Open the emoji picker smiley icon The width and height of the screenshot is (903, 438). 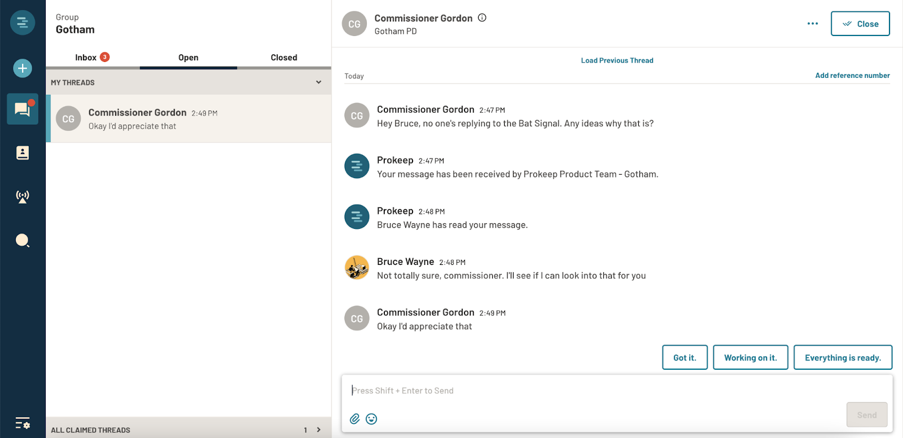click(x=371, y=419)
